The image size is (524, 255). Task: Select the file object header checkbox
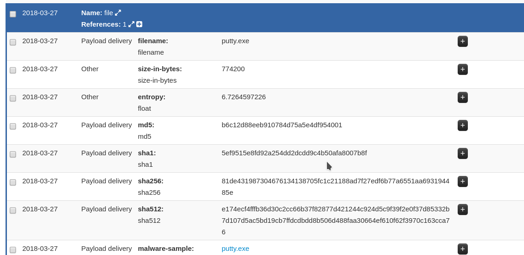13,14
